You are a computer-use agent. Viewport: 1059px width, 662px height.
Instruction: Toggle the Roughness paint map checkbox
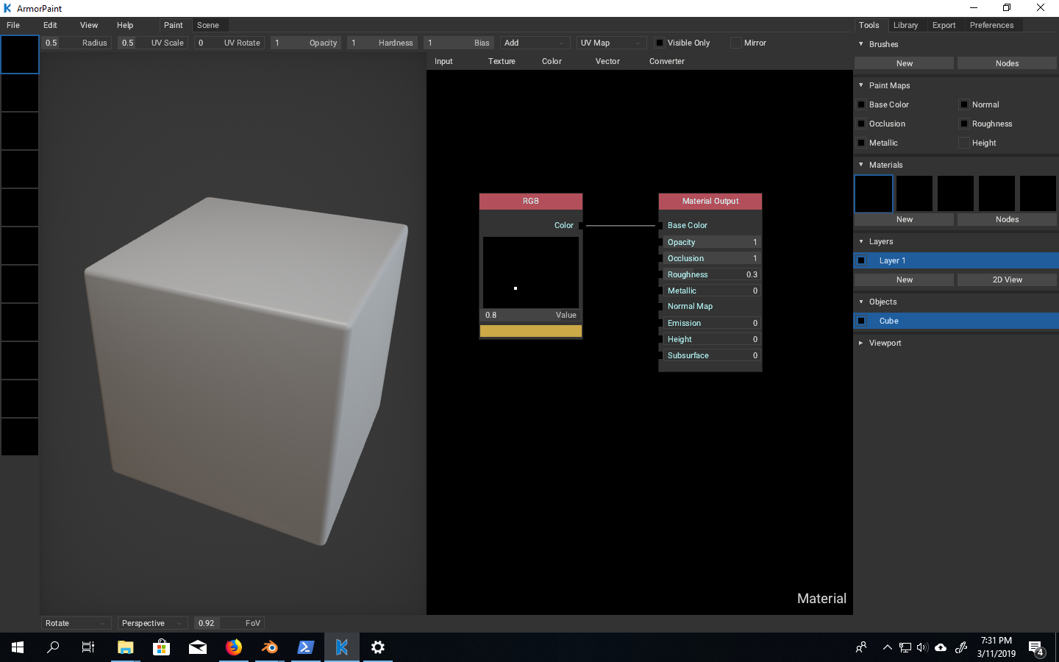tap(963, 124)
